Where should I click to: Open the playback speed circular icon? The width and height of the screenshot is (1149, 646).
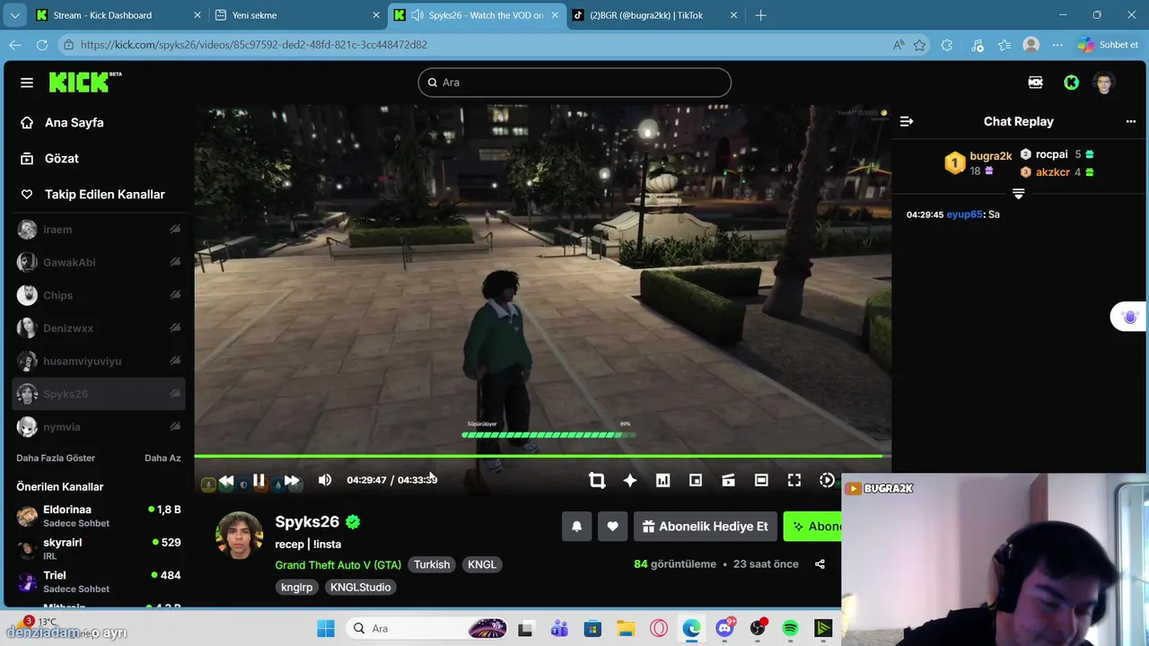827,481
